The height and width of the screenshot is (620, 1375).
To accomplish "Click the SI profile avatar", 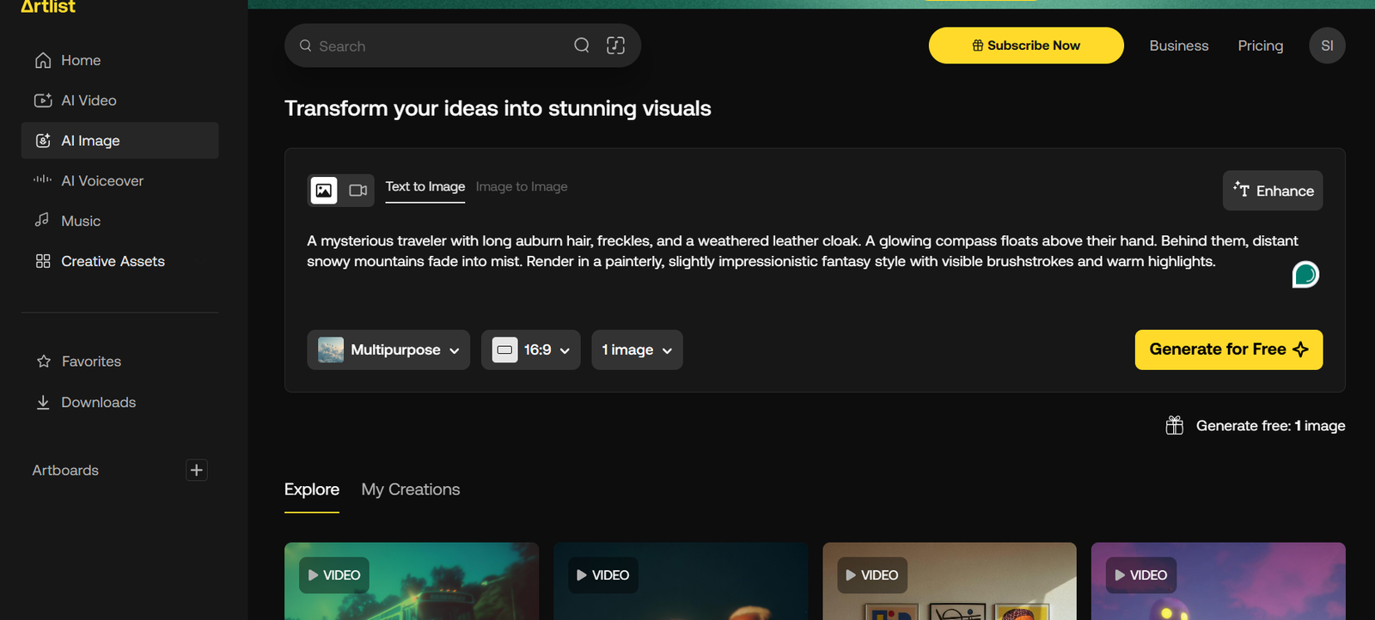I will tap(1327, 46).
